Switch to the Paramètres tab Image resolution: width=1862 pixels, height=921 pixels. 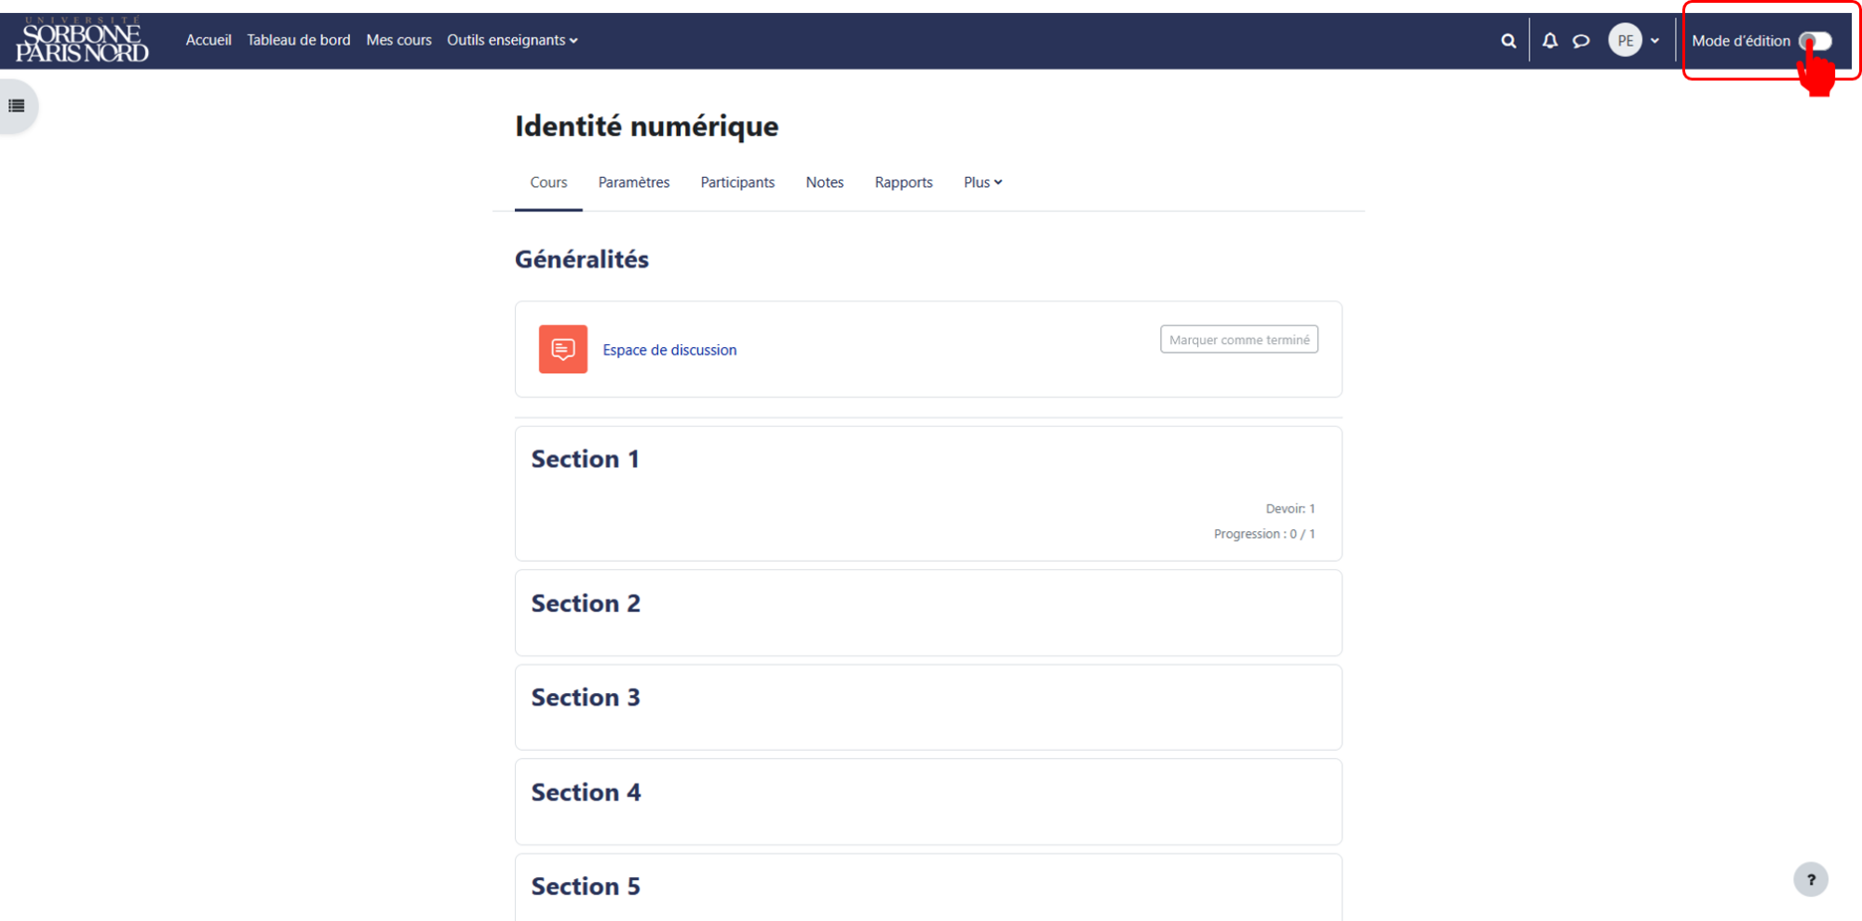[634, 182]
